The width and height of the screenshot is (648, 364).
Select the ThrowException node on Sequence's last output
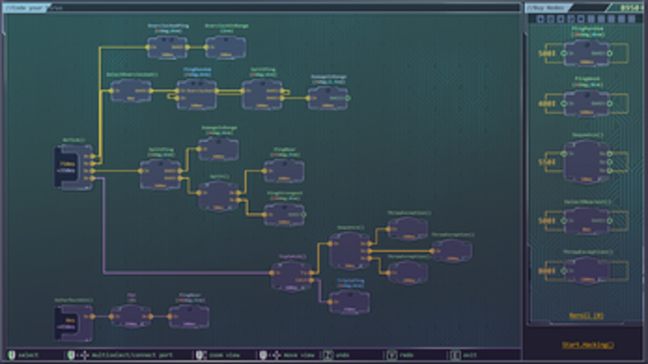[408, 273]
